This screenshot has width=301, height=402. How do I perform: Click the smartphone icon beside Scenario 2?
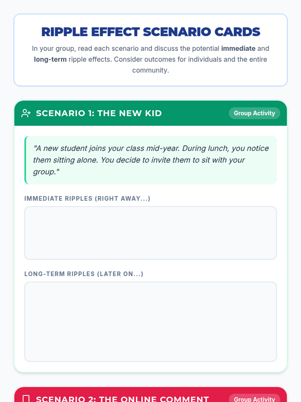click(26, 399)
